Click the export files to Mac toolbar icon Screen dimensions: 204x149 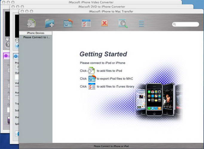(x=68, y=23)
